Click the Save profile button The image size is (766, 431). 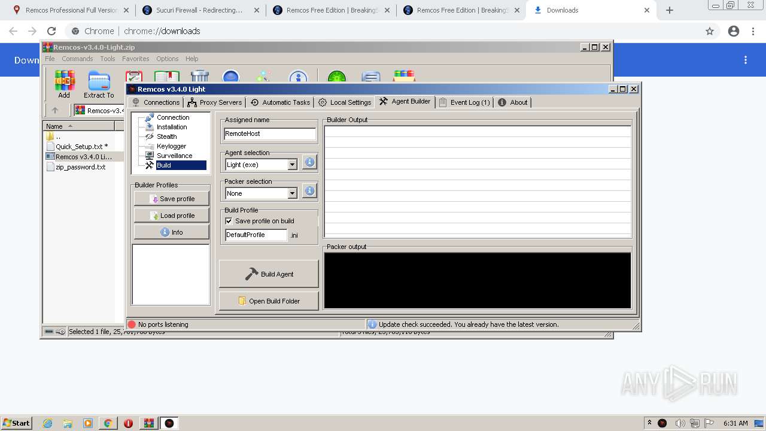[172, 199]
